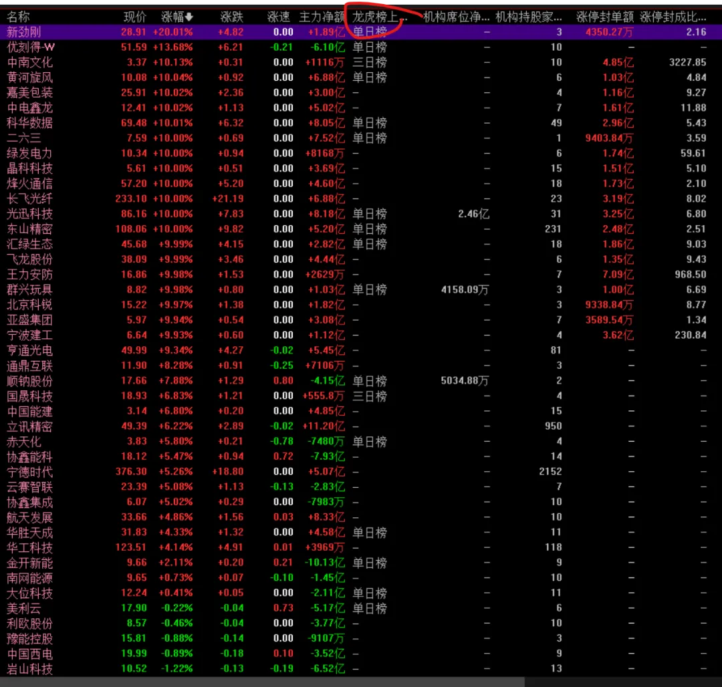Image resolution: width=722 pixels, height=687 pixels.
Task: Select the 豫能控股 stock name
Action: click(30, 639)
